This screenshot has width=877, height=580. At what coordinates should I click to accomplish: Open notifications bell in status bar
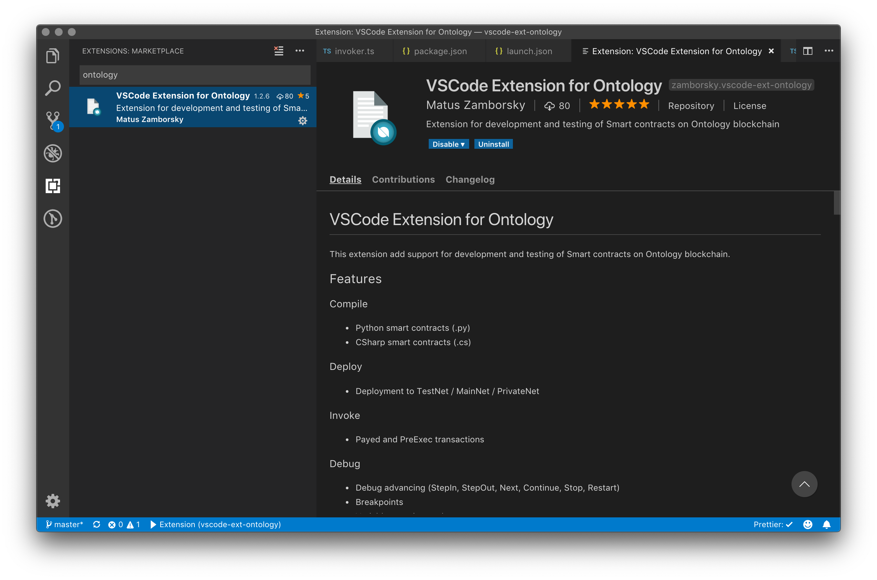click(826, 525)
